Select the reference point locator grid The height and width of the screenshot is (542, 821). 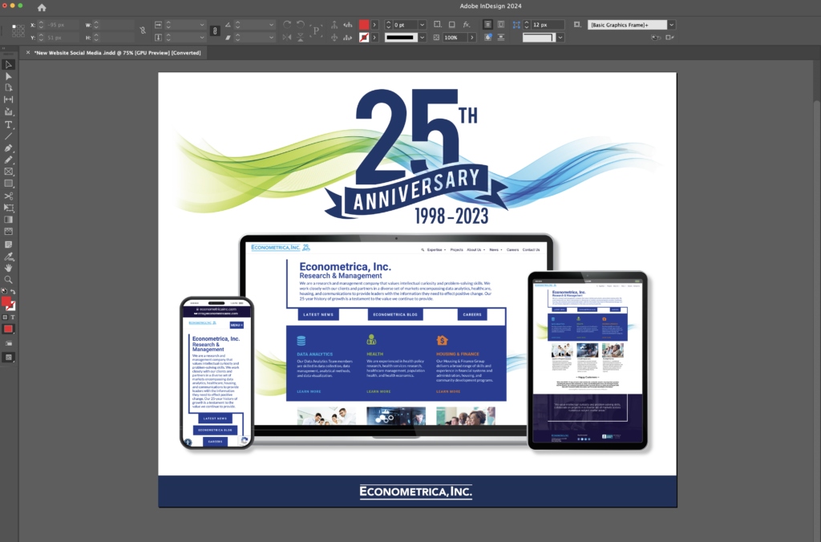tap(18, 31)
